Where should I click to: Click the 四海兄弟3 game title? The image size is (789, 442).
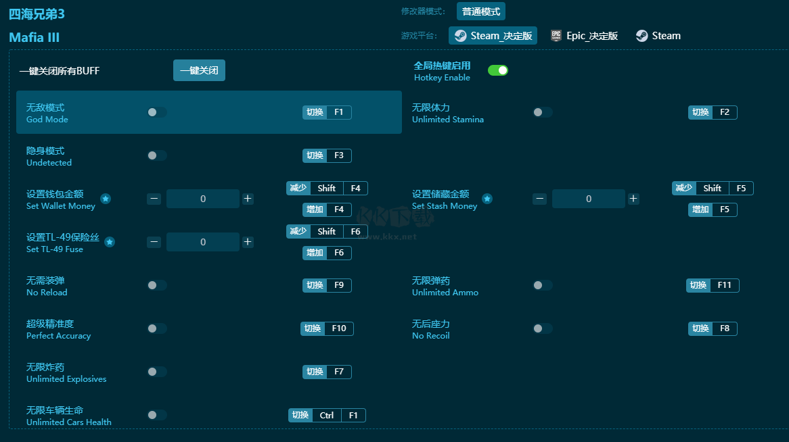37,14
